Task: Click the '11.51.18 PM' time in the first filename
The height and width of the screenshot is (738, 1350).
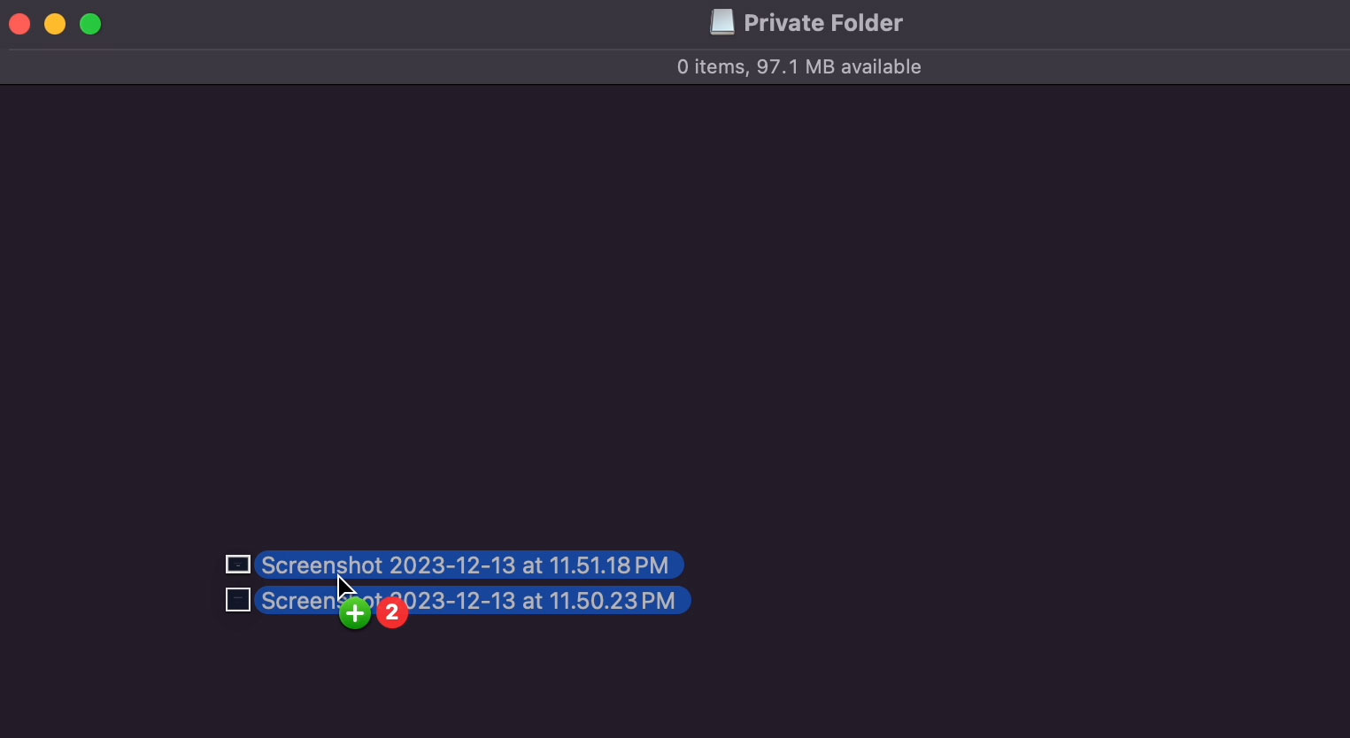Action: [x=609, y=565]
